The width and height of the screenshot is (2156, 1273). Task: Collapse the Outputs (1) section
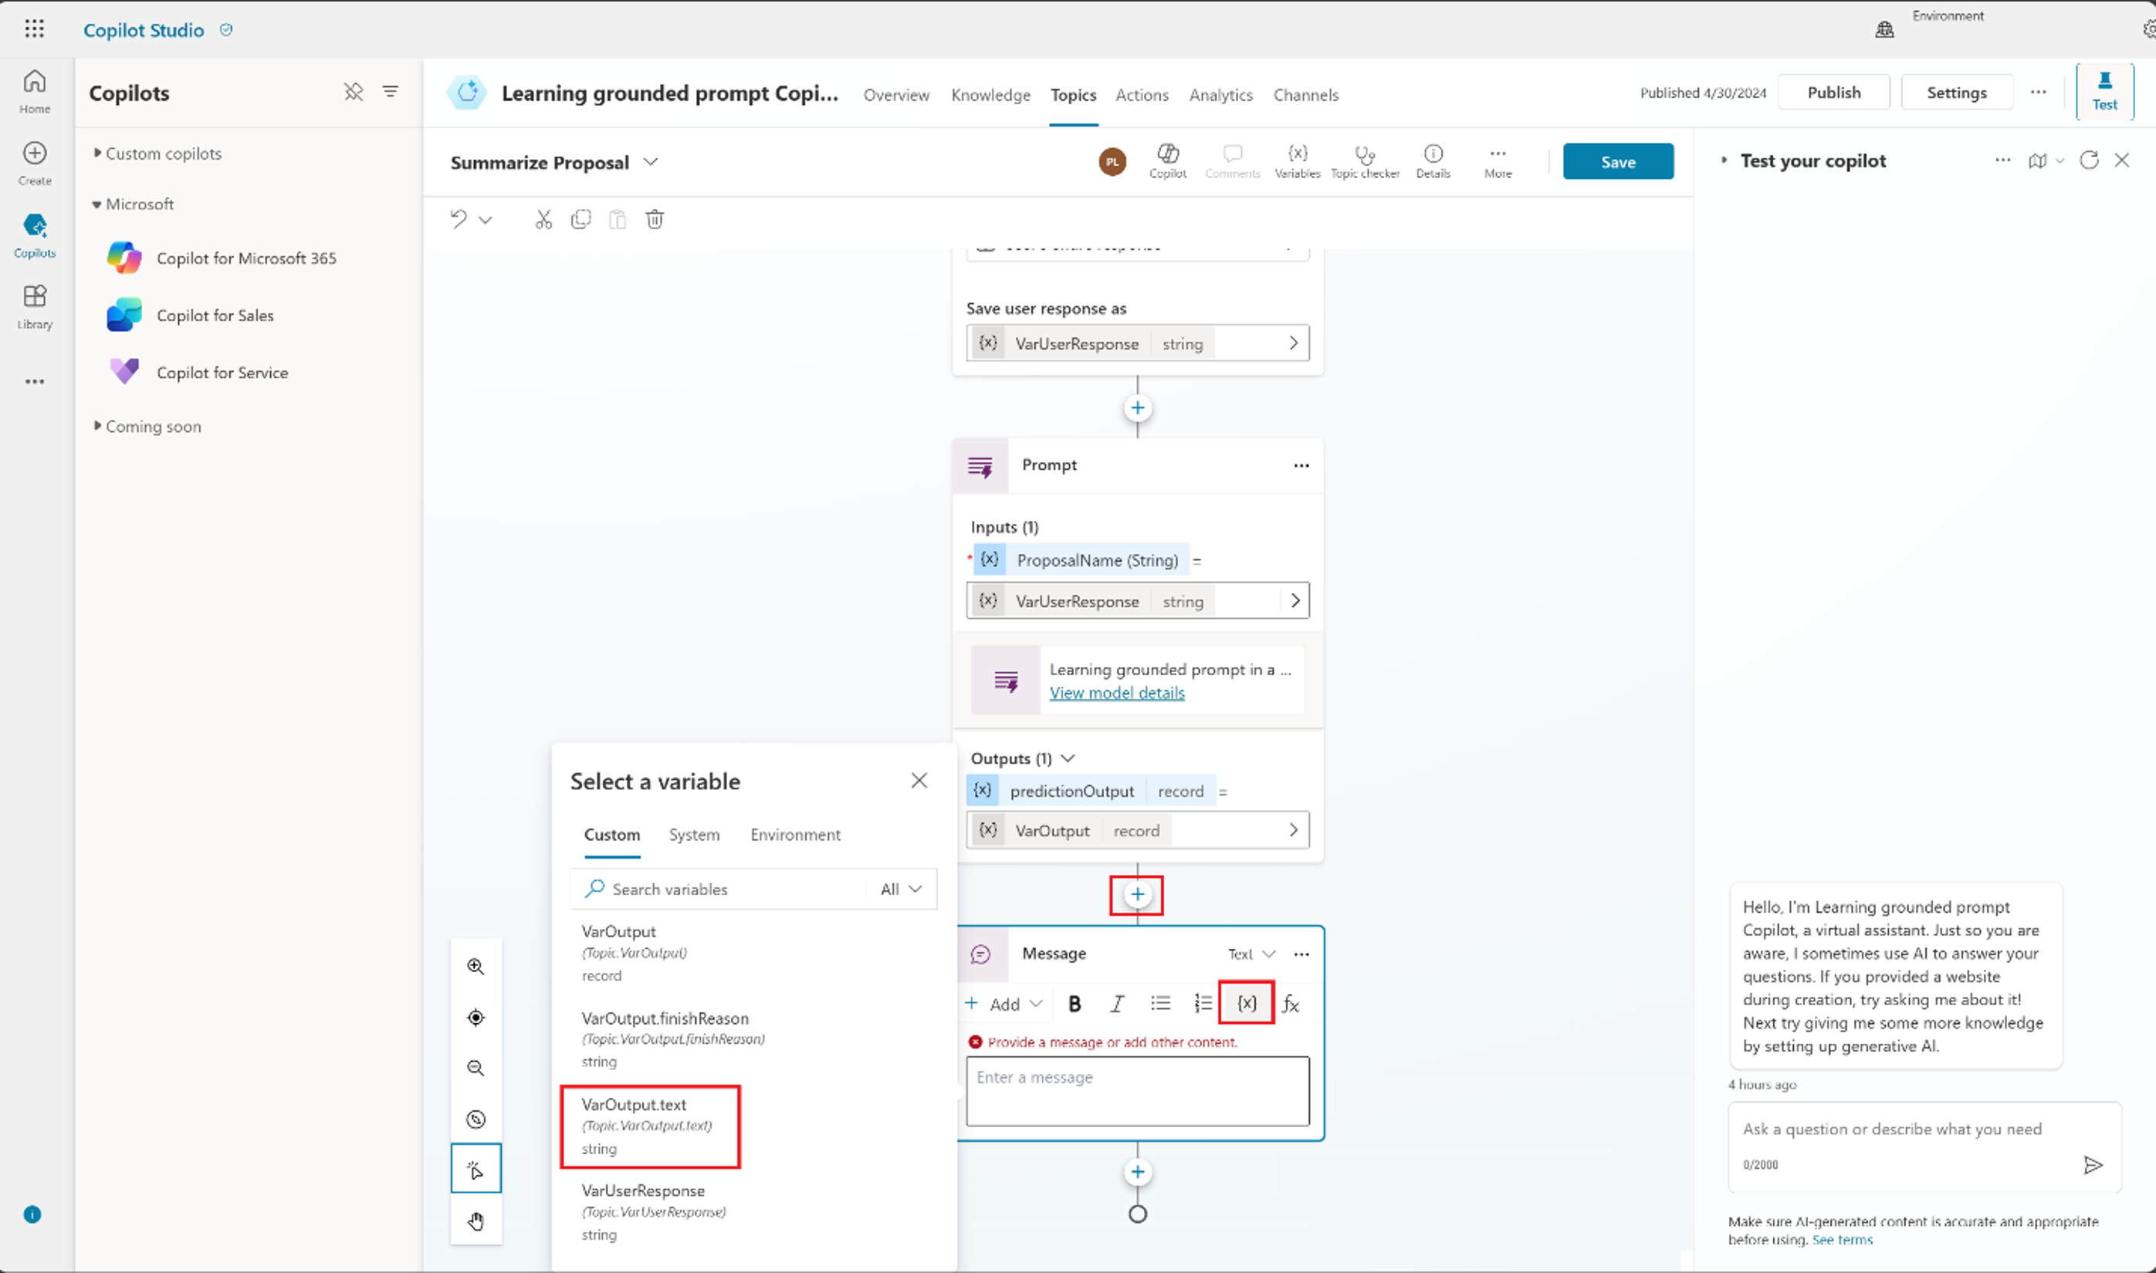click(x=1068, y=758)
